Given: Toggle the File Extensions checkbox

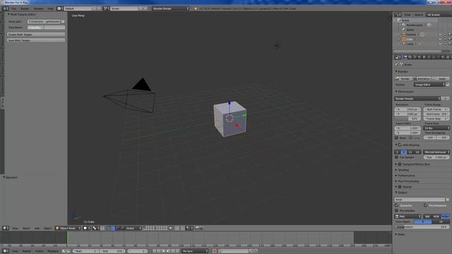Looking at the screenshot, I should pyautogui.click(x=425, y=205).
